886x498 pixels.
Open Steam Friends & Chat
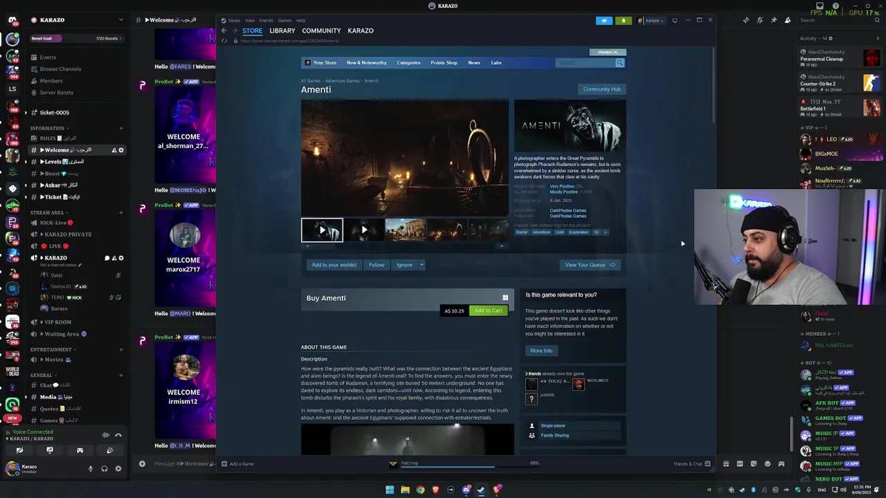click(x=693, y=464)
